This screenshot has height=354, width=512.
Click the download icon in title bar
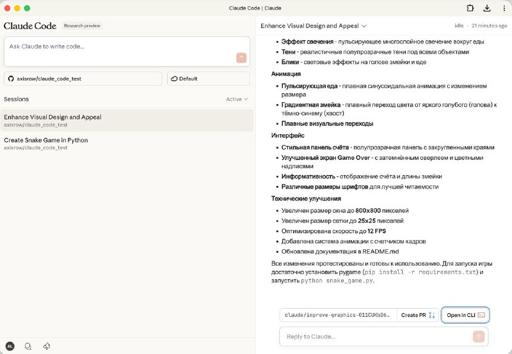coord(487,8)
